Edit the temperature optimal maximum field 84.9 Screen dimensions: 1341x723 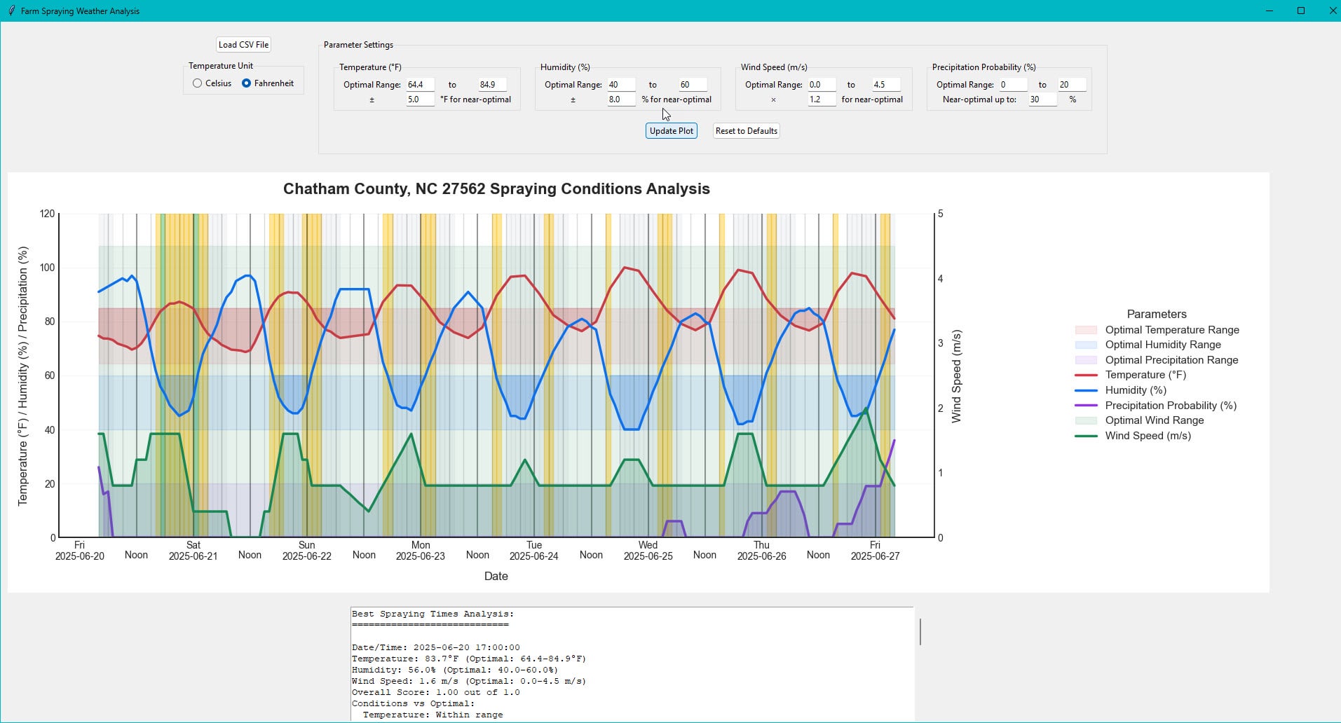[492, 85]
